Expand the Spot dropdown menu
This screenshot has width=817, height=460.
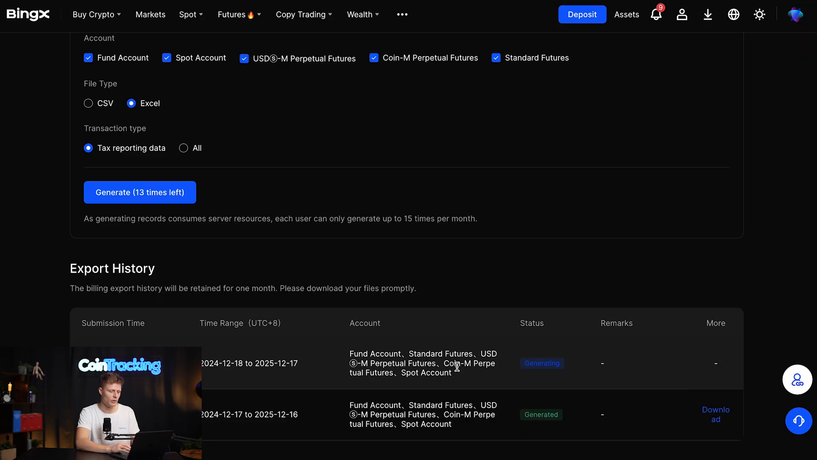click(x=191, y=14)
